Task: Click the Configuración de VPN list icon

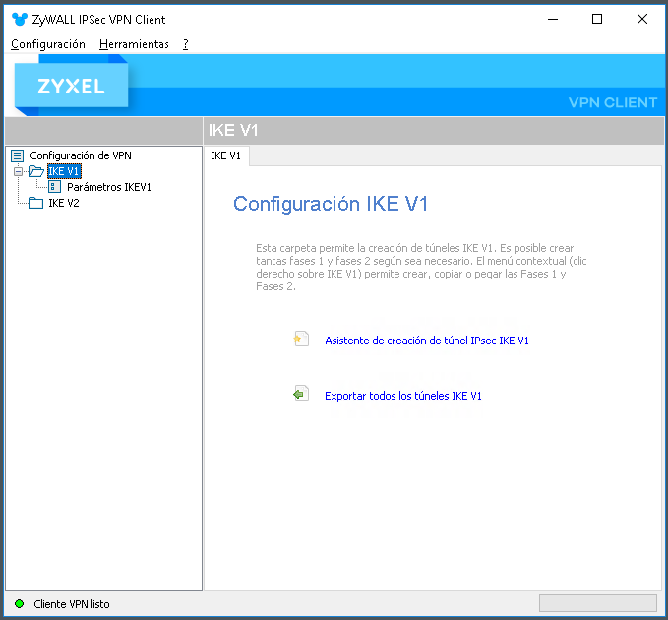Action: tap(17, 155)
